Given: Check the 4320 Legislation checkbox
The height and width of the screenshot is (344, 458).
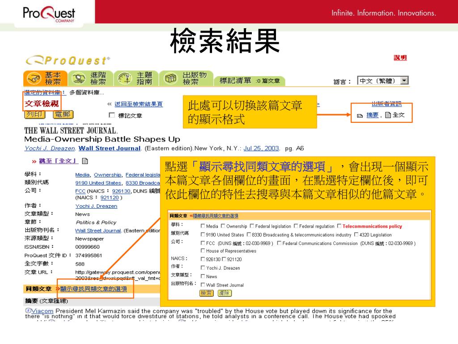Looking at the screenshot, I should point(356,234).
